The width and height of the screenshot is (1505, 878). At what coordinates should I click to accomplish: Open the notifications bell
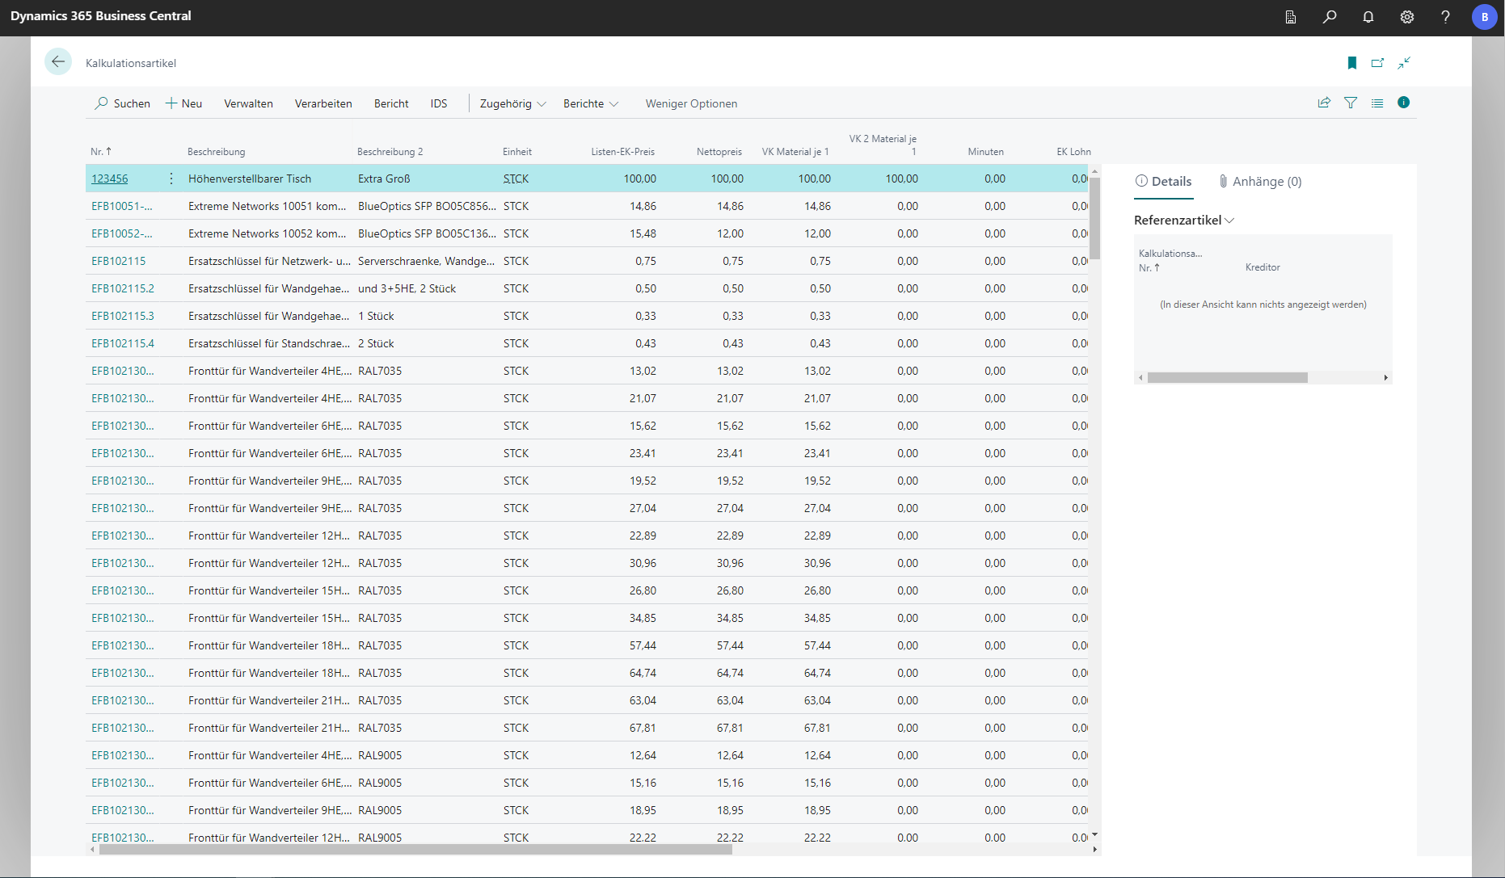1368,17
